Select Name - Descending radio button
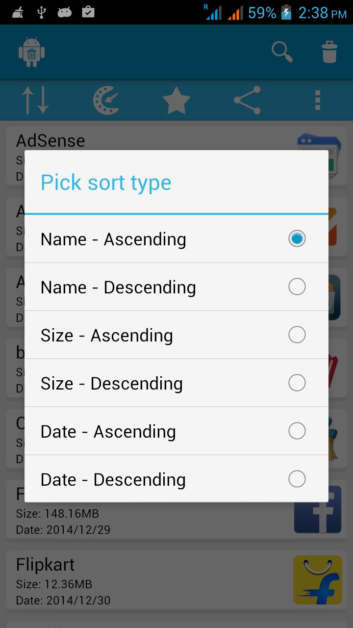 click(297, 287)
